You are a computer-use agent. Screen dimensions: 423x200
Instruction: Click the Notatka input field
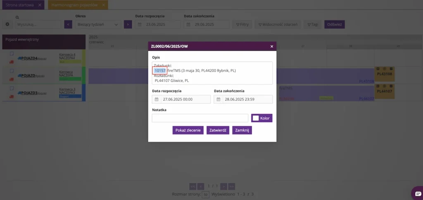[200, 118]
